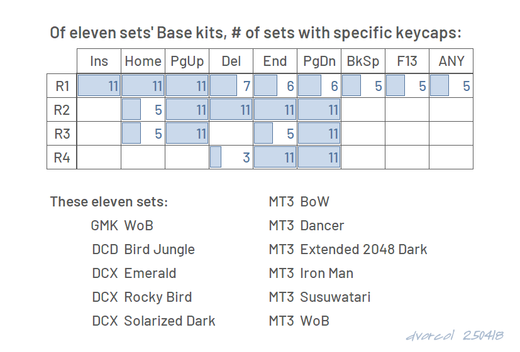
Task: Click the chart title about Base kits
Action: pos(255,33)
